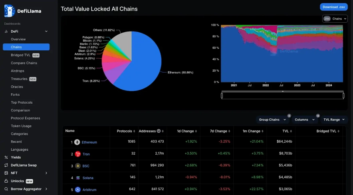Click the Yields percent icon in sidebar

click(6, 158)
